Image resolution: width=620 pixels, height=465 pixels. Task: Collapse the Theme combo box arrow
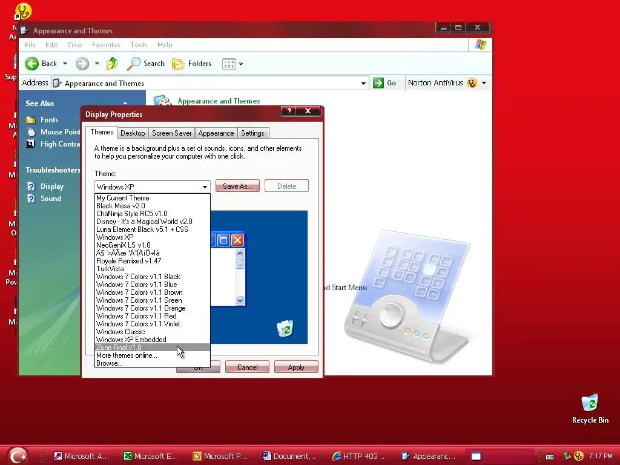205,186
